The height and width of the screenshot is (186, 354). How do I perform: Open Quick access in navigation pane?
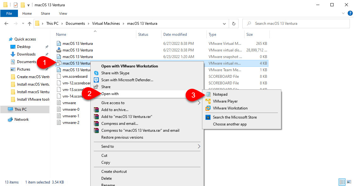click(25, 39)
